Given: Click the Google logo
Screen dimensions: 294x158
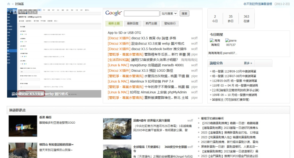Looking at the screenshot, I should [113, 13].
